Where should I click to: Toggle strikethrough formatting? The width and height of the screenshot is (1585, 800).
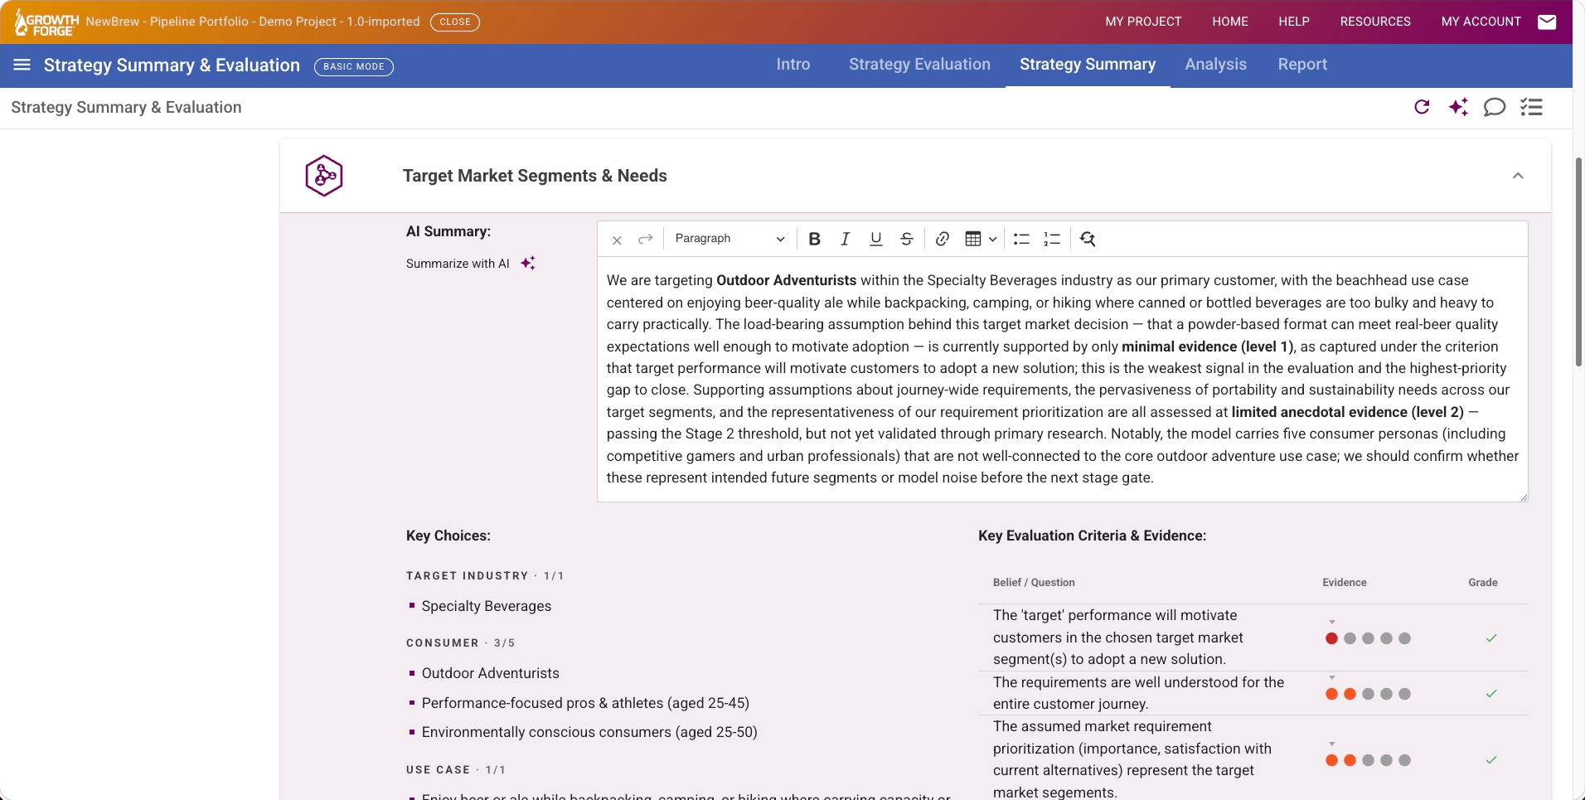(x=907, y=239)
